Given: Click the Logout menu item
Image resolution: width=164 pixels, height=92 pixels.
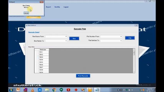Looking at the screenshot, I should (x=66, y=7).
